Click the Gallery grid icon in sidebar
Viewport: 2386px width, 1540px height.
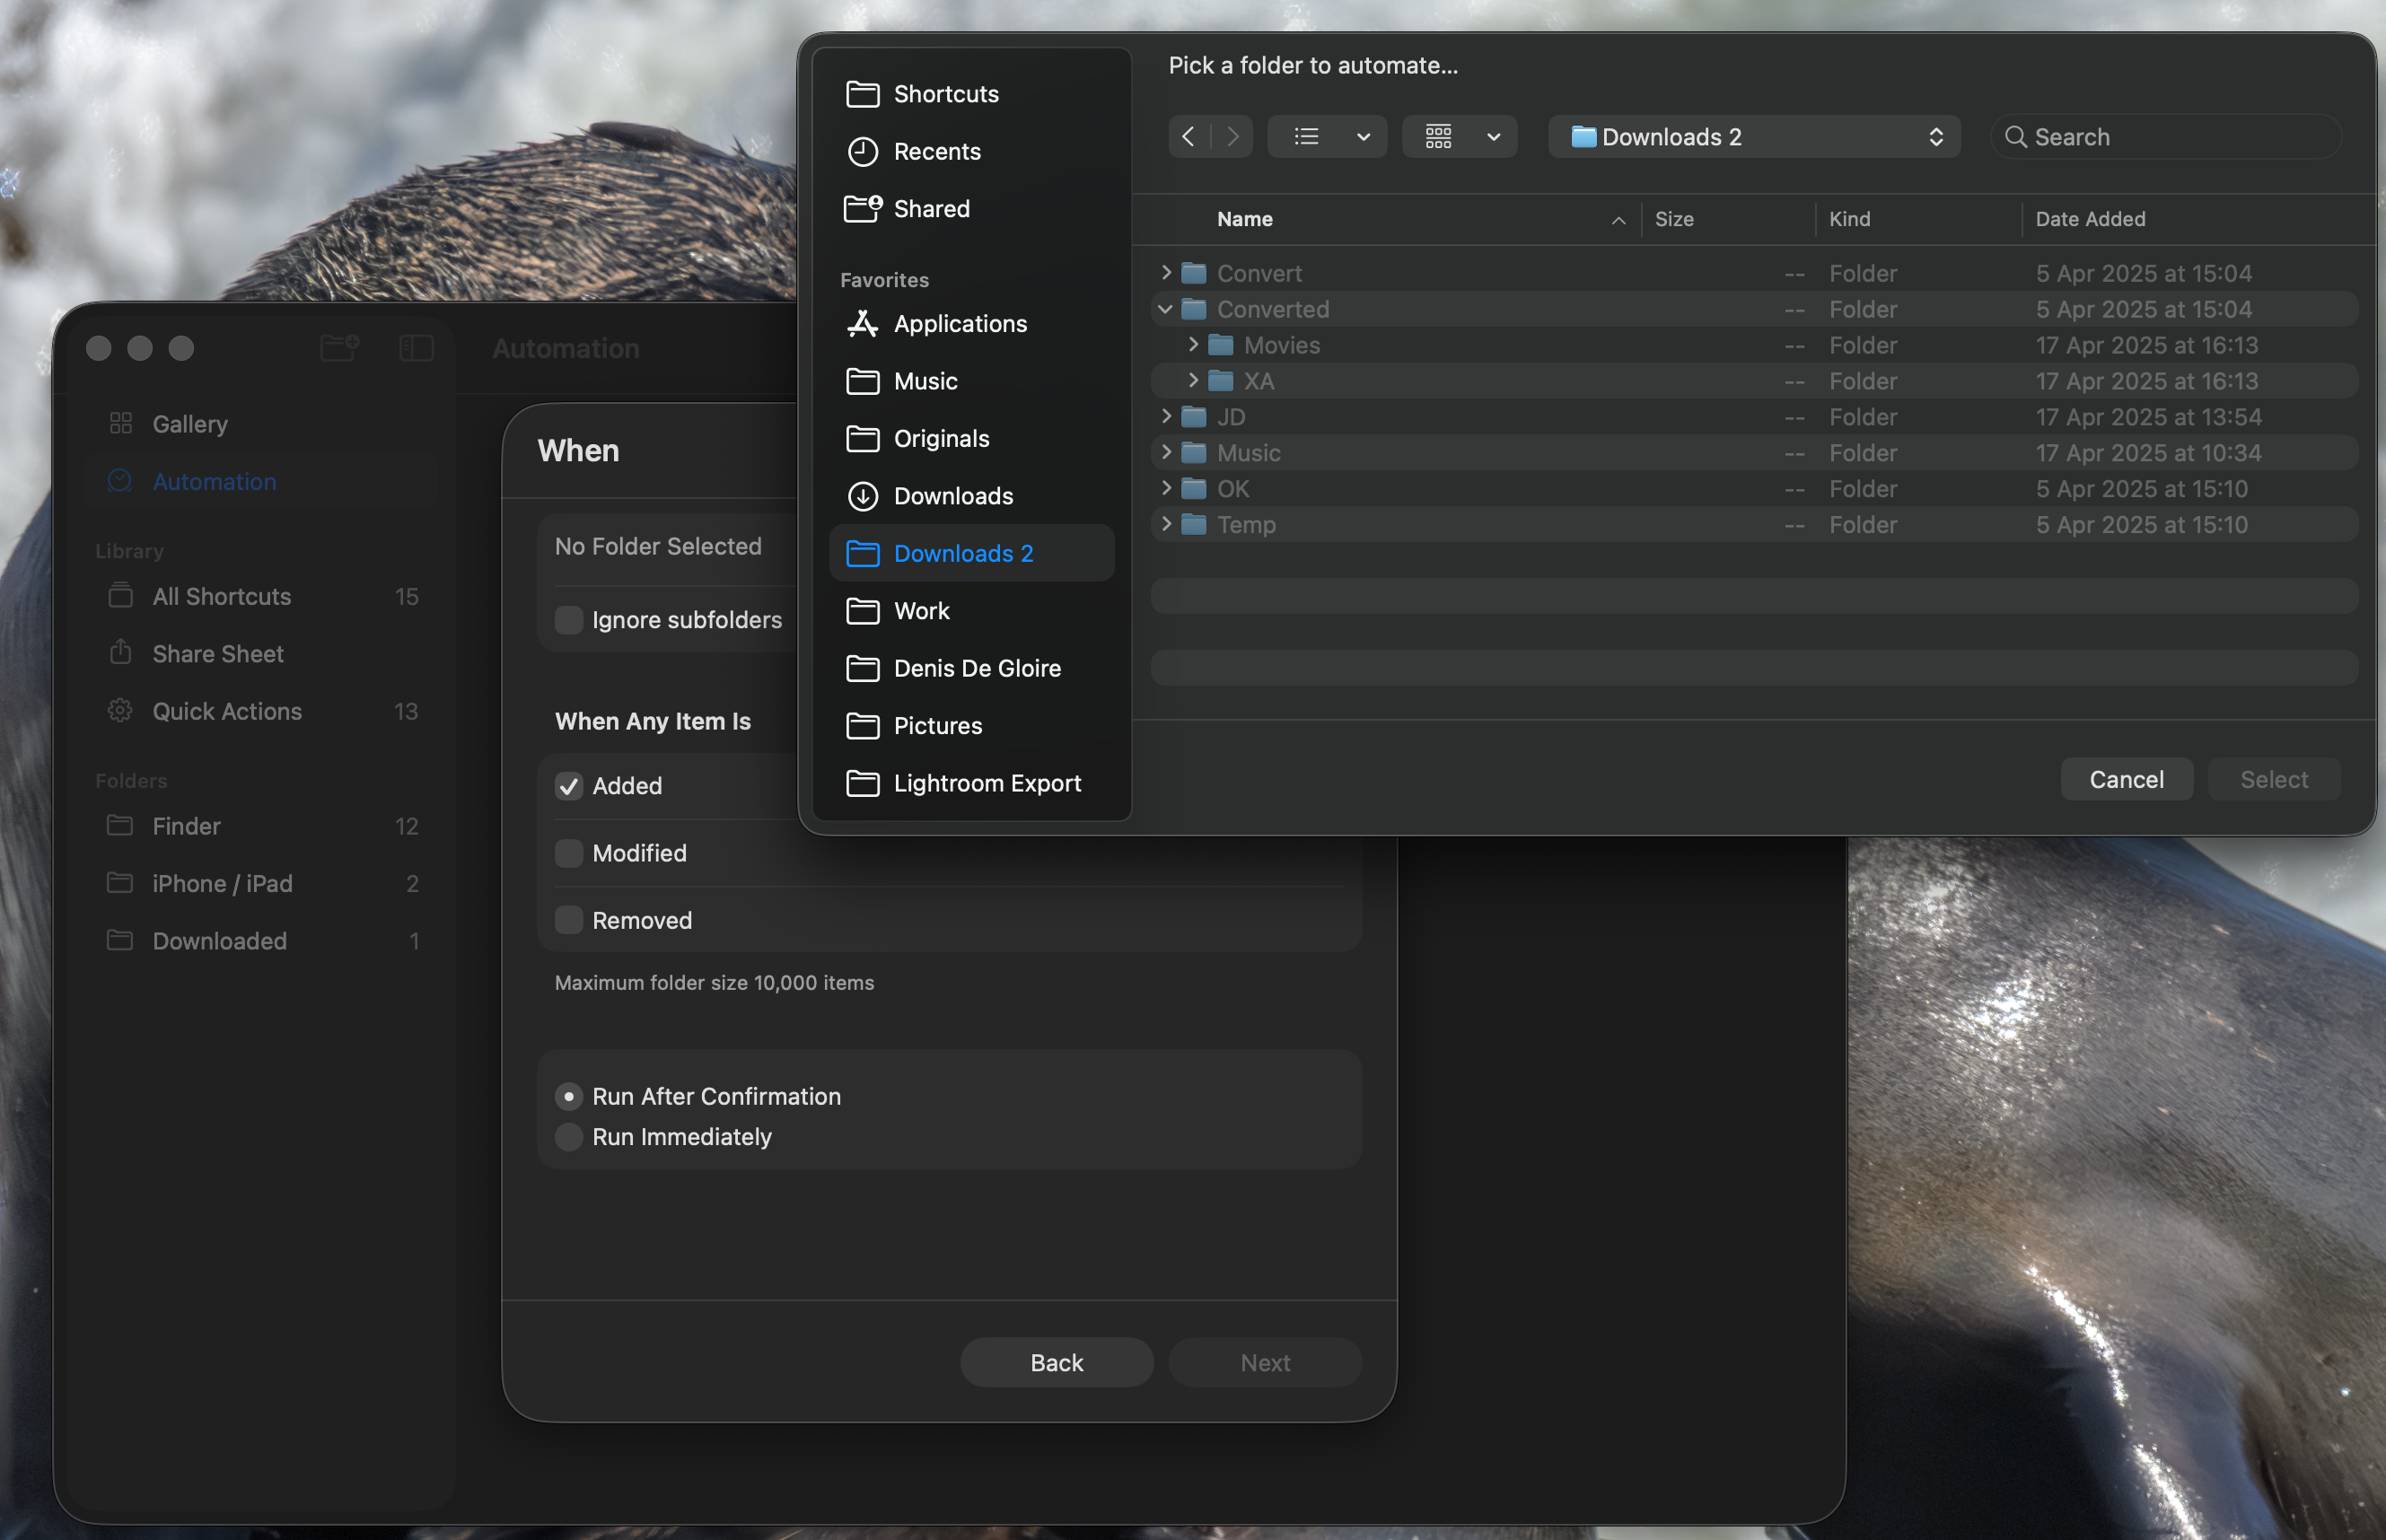121,424
